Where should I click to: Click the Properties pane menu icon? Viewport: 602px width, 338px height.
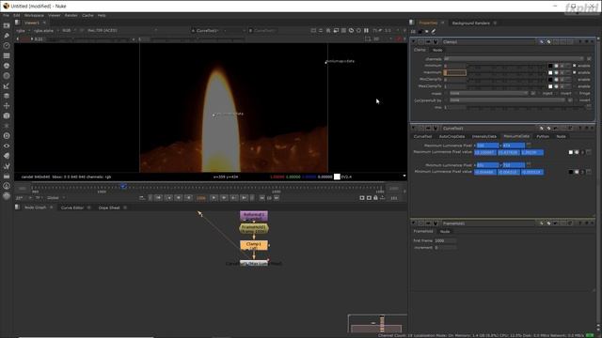(412, 23)
